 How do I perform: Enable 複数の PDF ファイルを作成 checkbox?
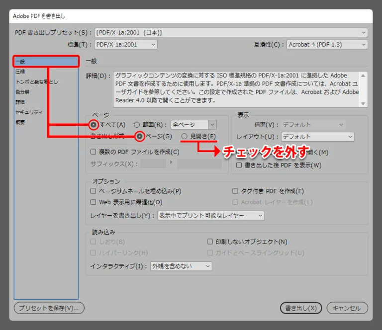(93, 152)
